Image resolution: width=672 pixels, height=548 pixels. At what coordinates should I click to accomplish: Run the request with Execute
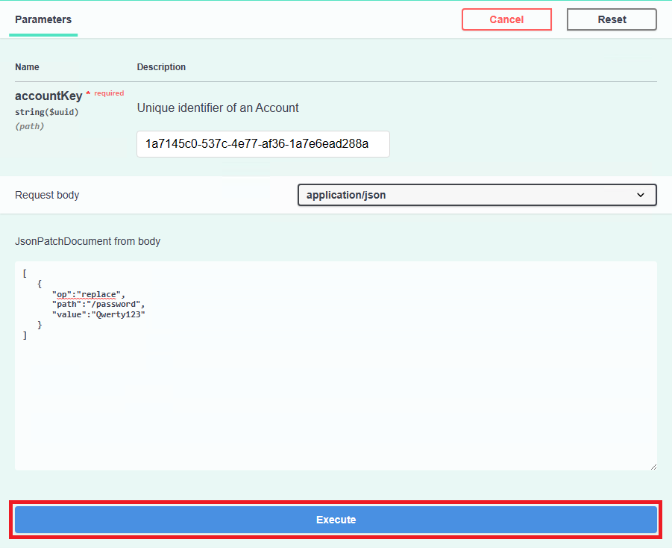coord(336,520)
